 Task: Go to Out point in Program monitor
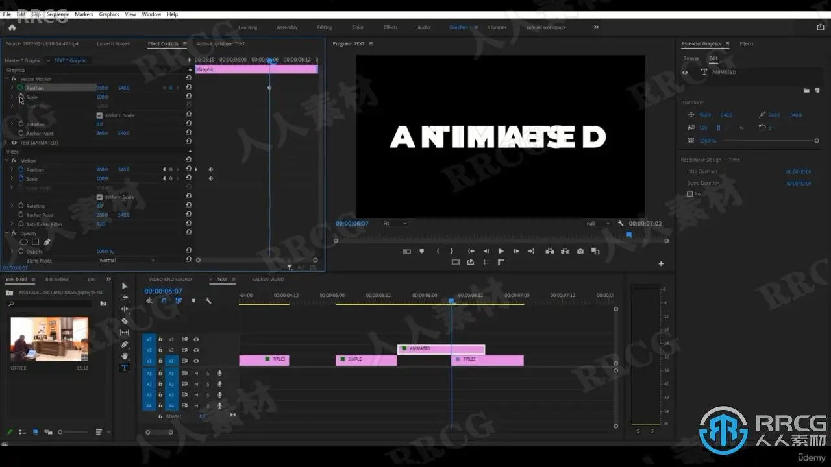531,251
